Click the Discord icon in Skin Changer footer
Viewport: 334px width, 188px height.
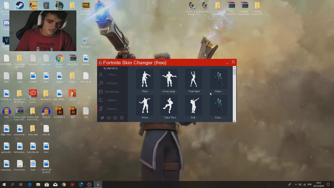[115, 118]
